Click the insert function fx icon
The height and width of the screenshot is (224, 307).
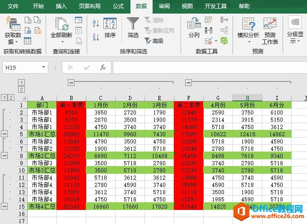[x=103, y=67]
